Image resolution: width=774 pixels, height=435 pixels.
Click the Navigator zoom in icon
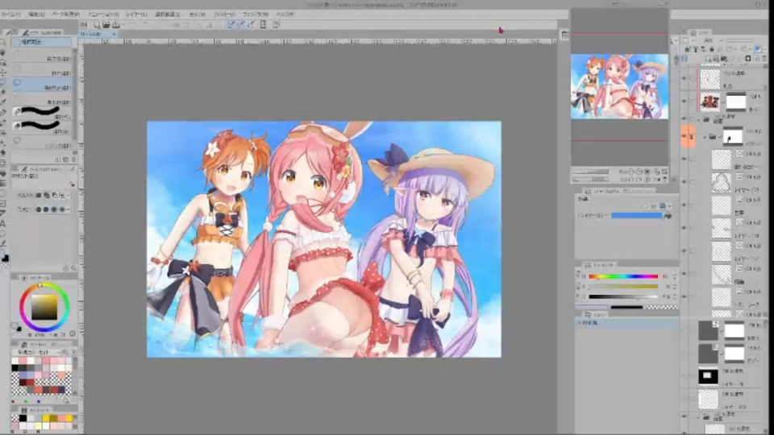[639, 172]
